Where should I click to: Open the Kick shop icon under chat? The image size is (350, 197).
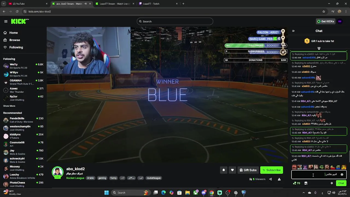[306, 183]
